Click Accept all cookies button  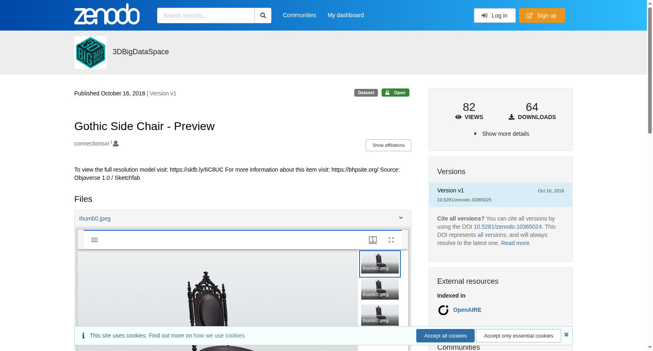(x=445, y=336)
